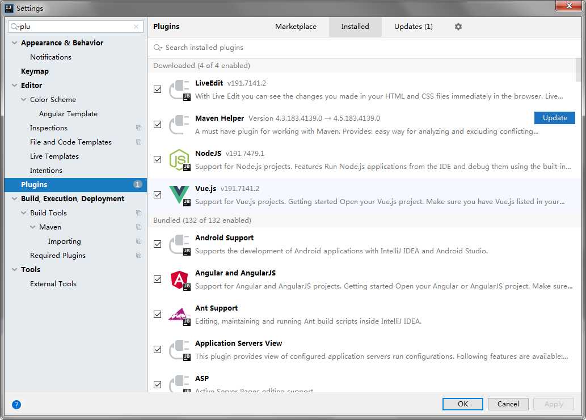
Task: Click the update count badge on Plugins
Action: pos(137,184)
